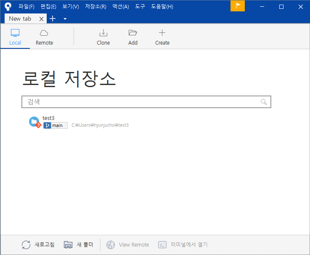
Task: Open the test3 repository entry
Action: [146, 122]
